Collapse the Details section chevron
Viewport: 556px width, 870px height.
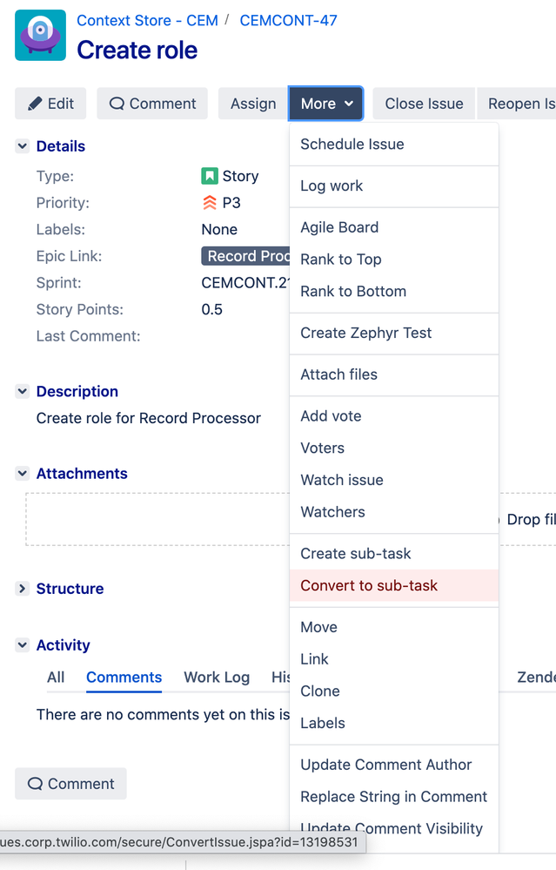click(x=22, y=146)
